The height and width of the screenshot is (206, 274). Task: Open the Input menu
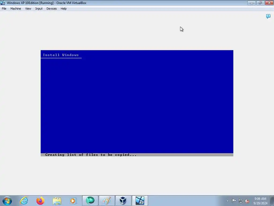point(39,9)
